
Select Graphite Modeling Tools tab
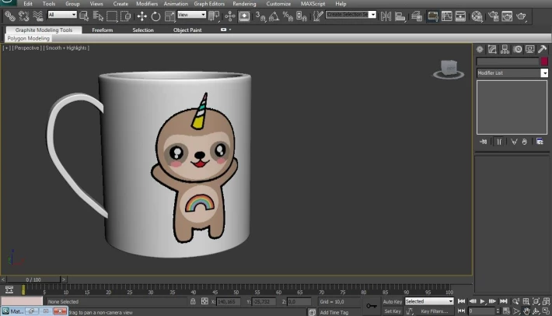[x=44, y=30]
